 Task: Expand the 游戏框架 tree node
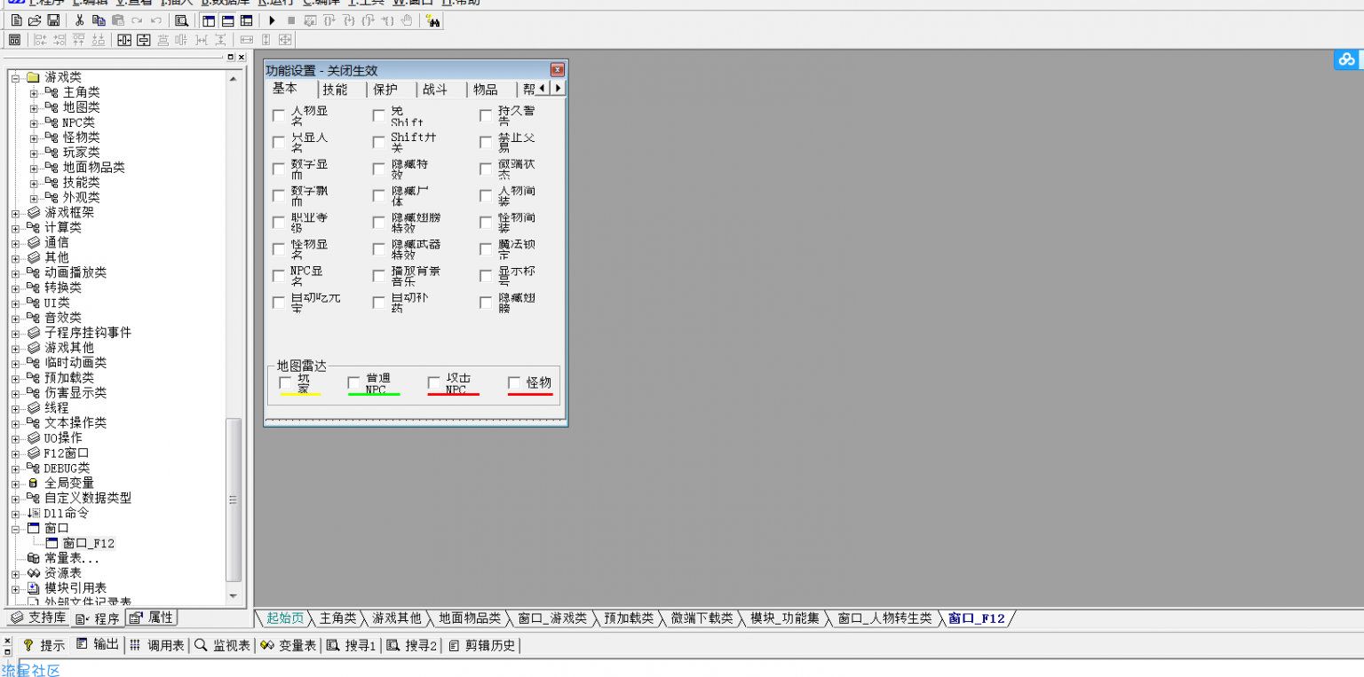(15, 213)
